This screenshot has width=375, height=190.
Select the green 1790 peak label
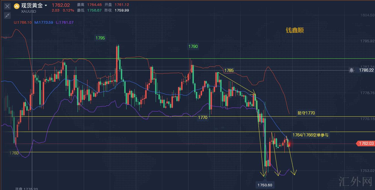click(x=193, y=47)
